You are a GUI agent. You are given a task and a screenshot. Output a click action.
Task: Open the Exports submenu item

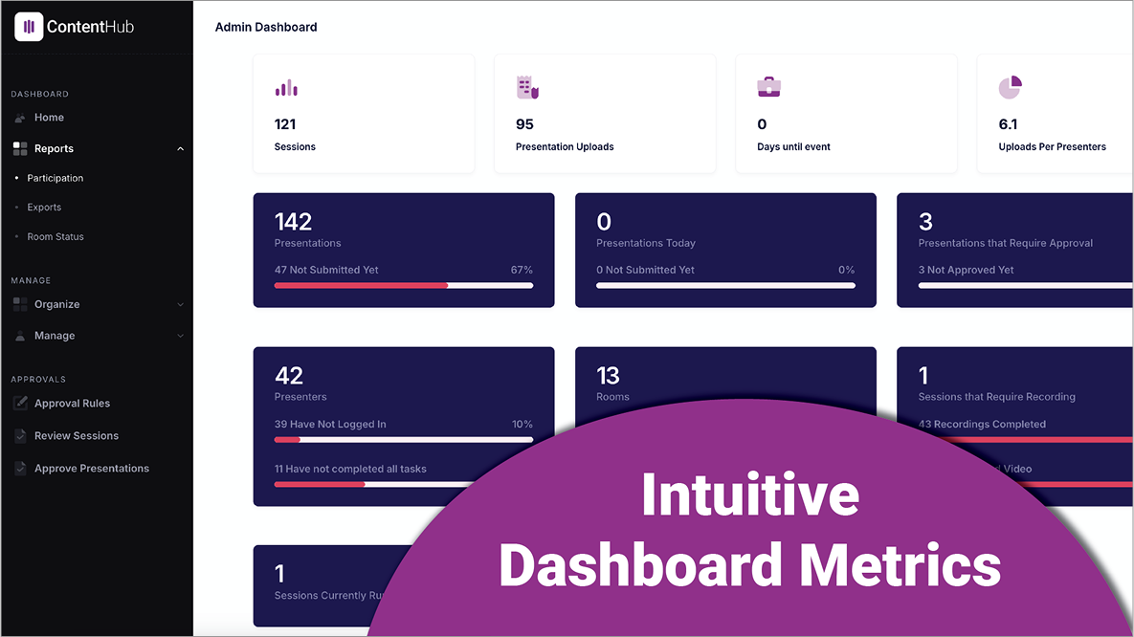coord(44,208)
